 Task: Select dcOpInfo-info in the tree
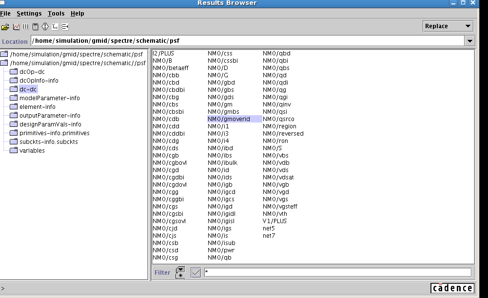point(39,81)
